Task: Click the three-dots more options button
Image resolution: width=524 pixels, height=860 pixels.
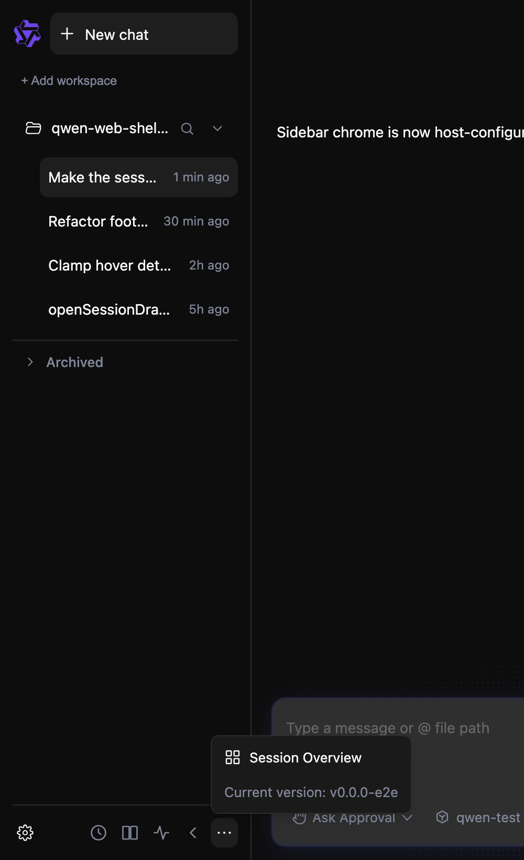Action: [x=224, y=833]
